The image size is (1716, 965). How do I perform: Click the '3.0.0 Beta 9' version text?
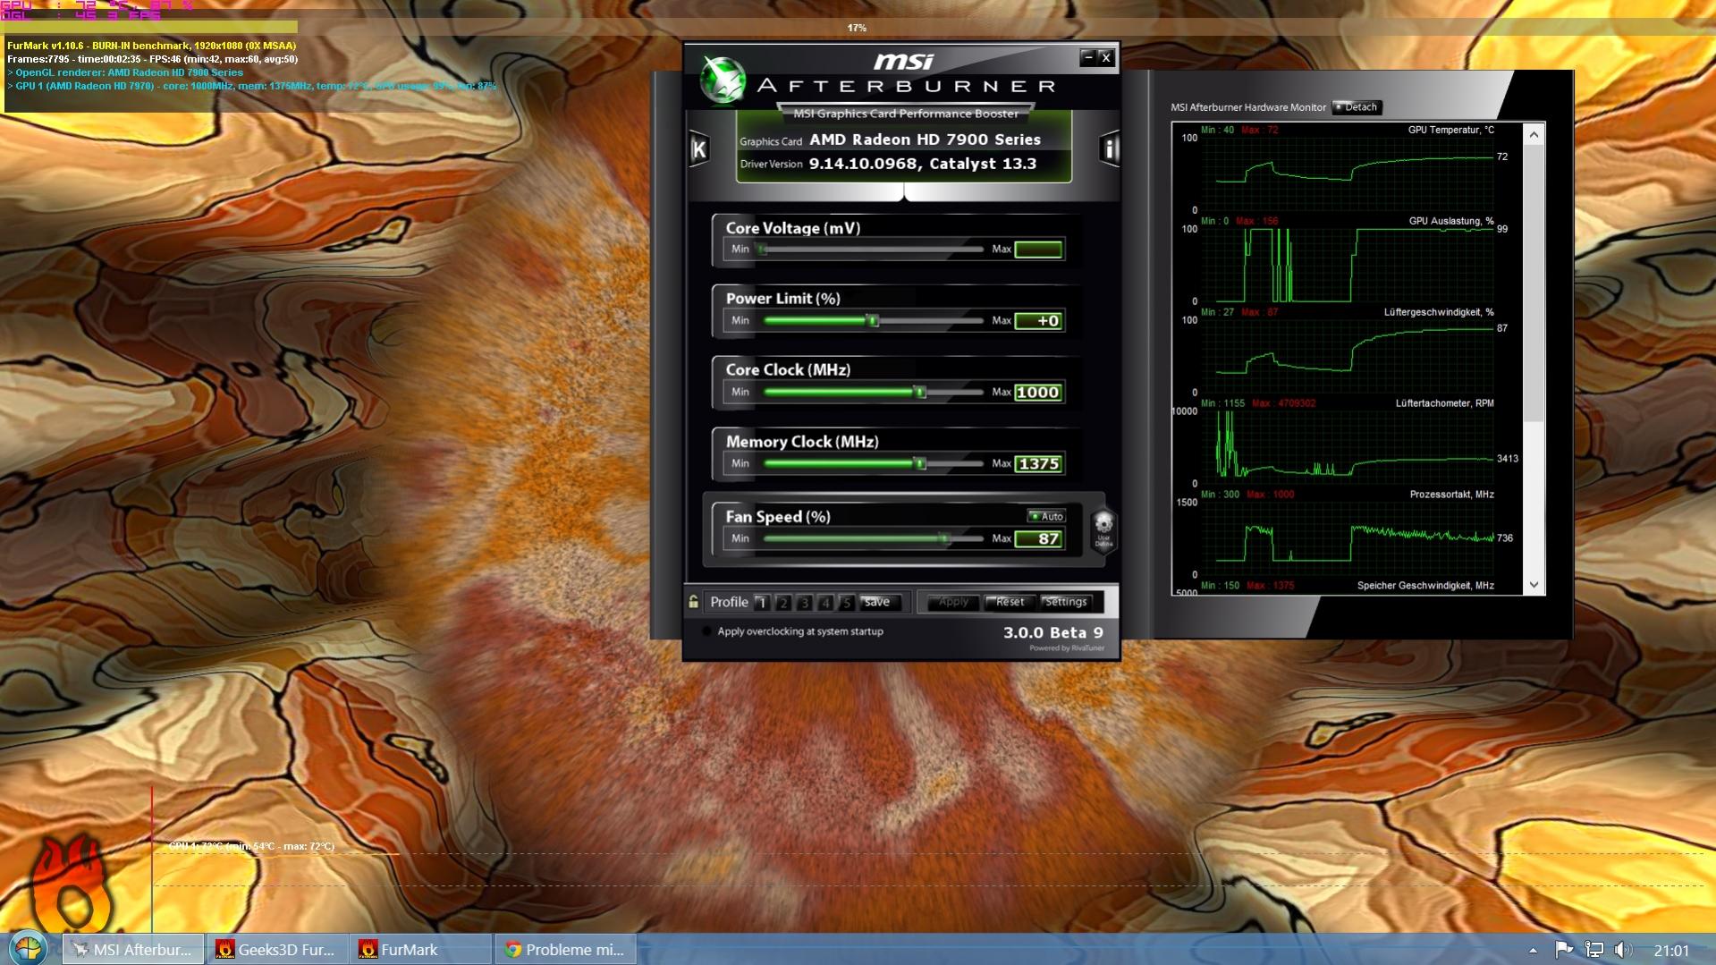point(1053,632)
